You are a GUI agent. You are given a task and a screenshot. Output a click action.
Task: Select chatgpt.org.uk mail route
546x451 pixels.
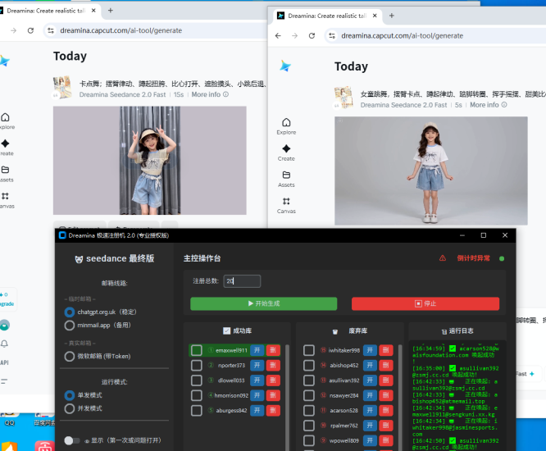(70, 312)
